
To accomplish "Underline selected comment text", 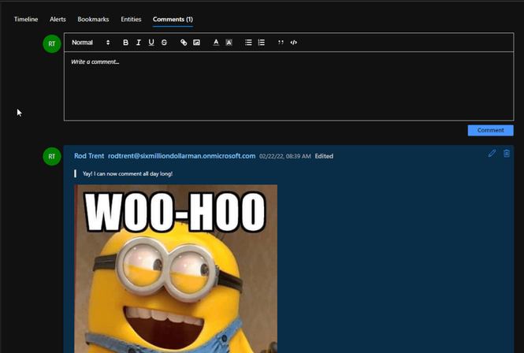I will click(x=151, y=43).
